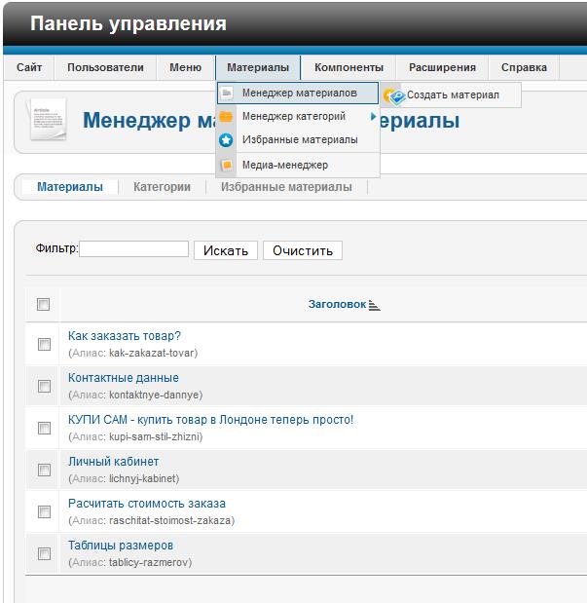Open Медиа-менеджер from the dropdown
This screenshot has height=603, width=587.
click(x=298, y=165)
